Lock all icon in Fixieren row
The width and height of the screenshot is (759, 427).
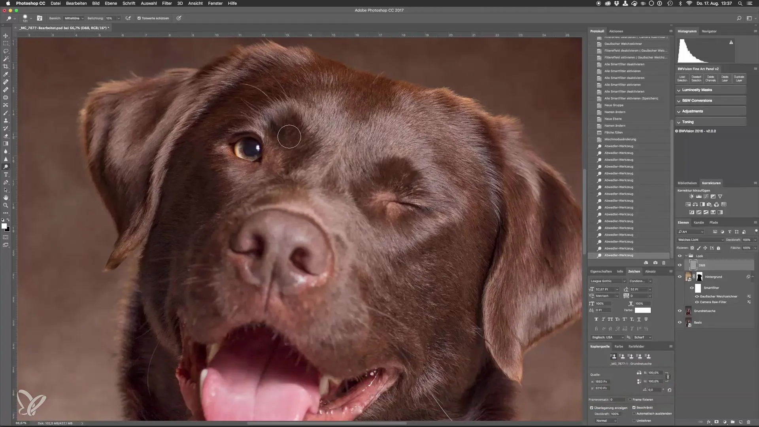click(718, 248)
